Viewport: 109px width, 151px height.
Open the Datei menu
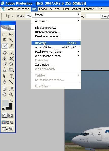10,9
